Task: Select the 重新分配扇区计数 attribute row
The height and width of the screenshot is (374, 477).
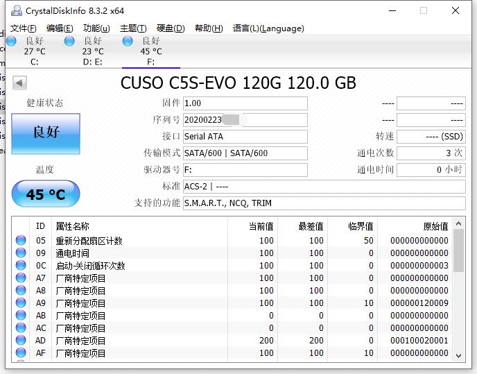Action: tap(232, 241)
